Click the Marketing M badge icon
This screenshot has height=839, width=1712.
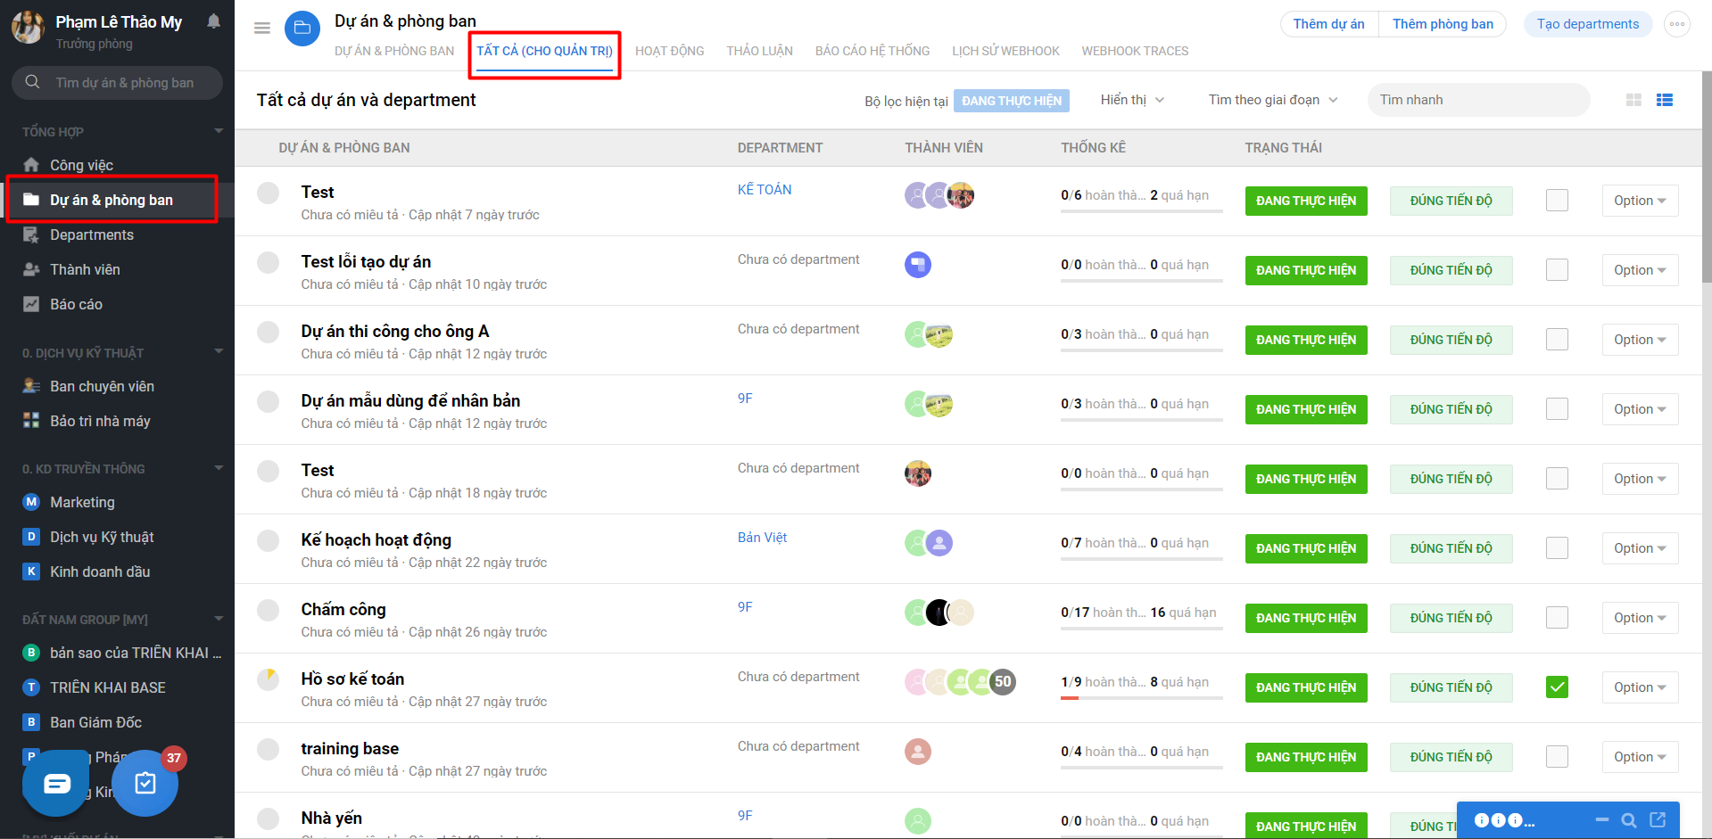coord(31,502)
